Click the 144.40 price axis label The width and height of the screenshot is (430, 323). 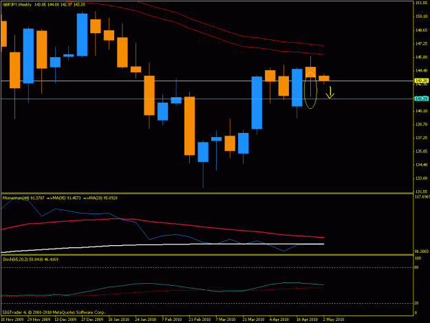421,70
